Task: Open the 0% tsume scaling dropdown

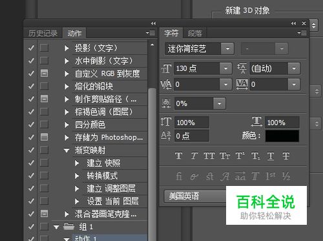Action: click(x=219, y=104)
